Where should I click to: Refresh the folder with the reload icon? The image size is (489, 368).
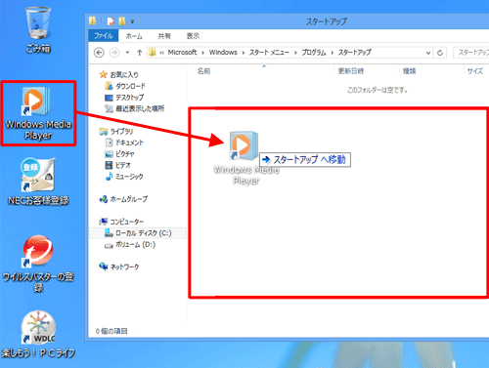[x=440, y=53]
